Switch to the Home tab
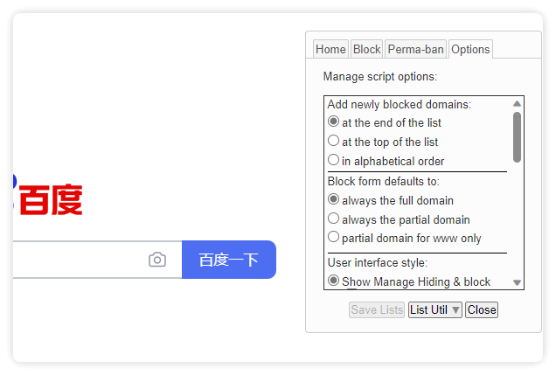 pos(330,49)
